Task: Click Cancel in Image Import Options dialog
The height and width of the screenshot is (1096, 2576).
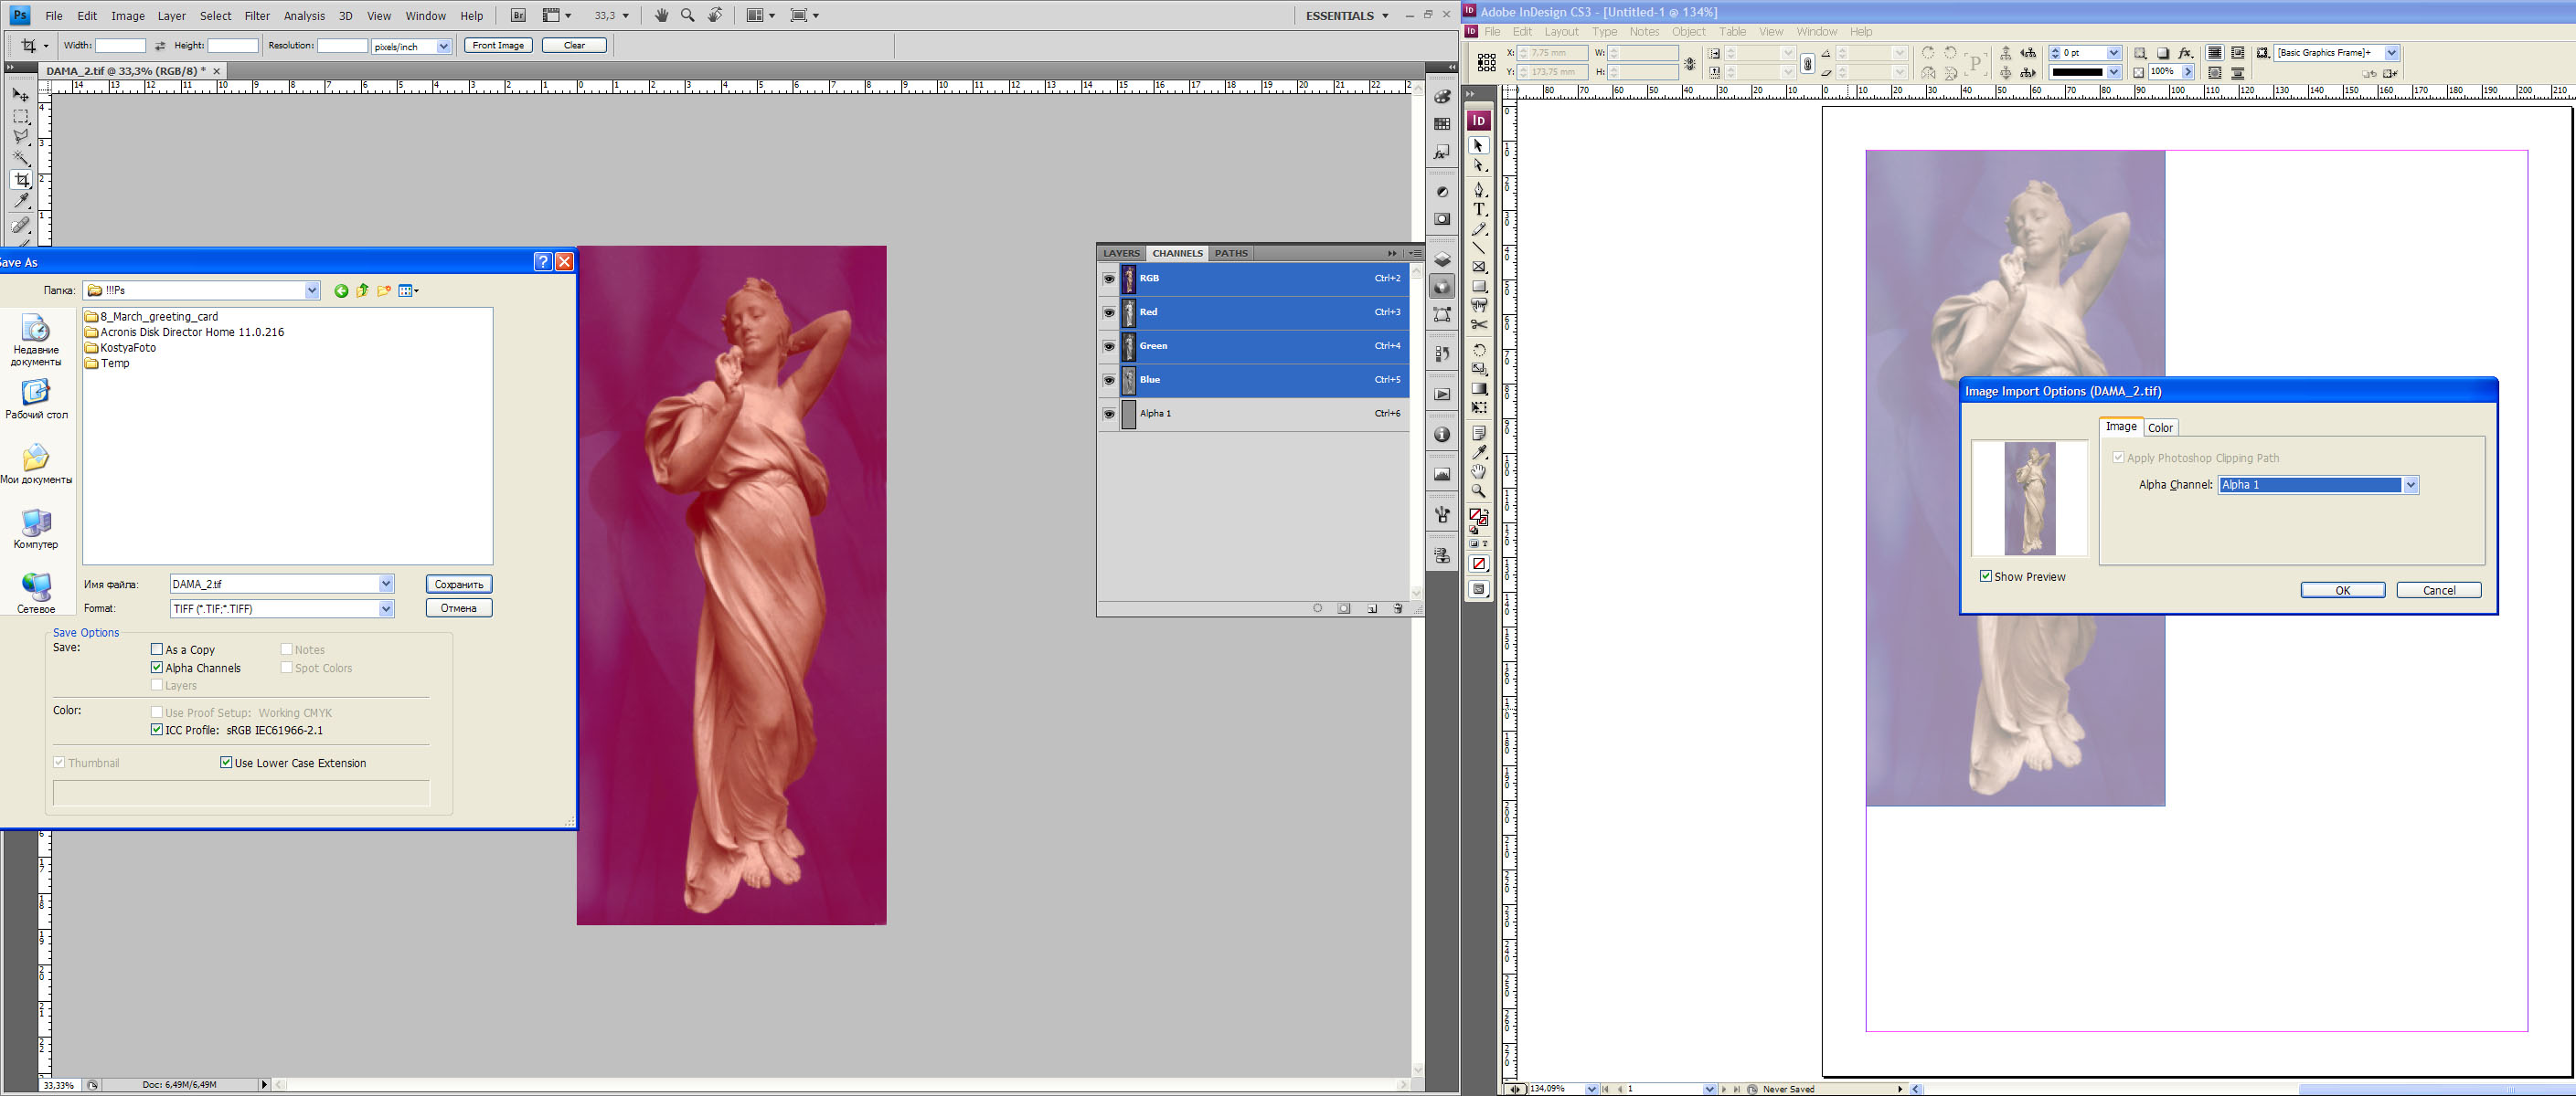Action: point(2438,590)
